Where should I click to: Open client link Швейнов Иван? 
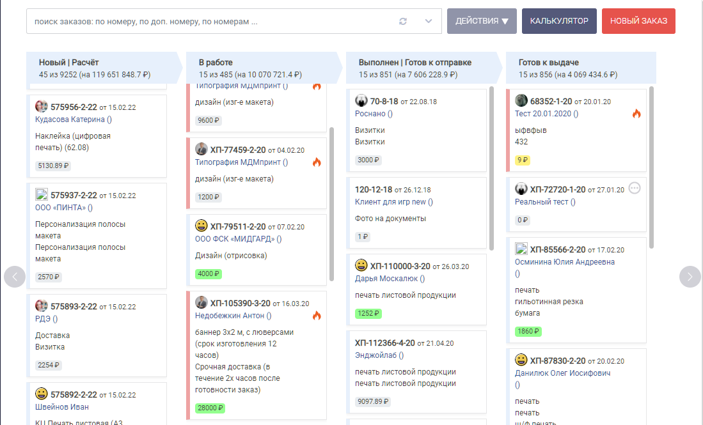coord(62,407)
